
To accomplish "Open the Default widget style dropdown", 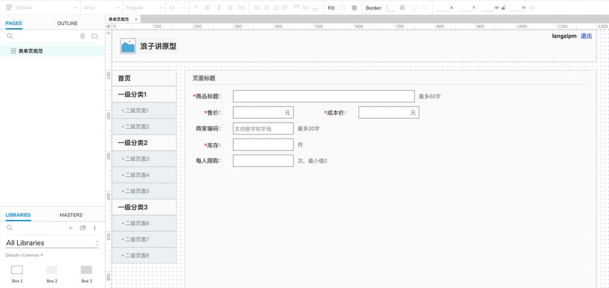I will 46,7.
